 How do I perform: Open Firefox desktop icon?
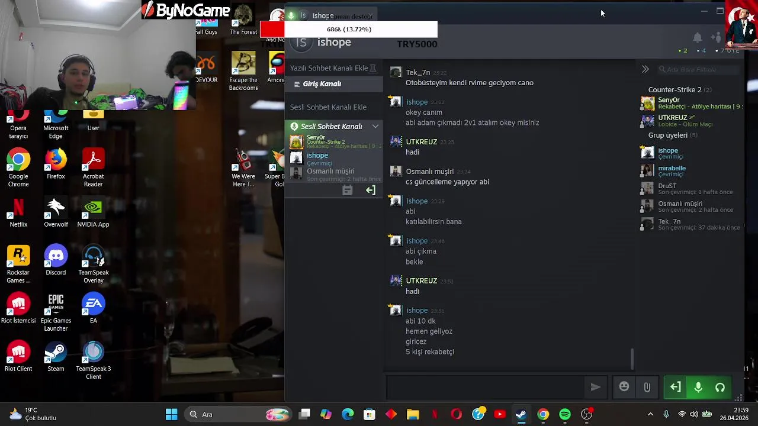56,164
